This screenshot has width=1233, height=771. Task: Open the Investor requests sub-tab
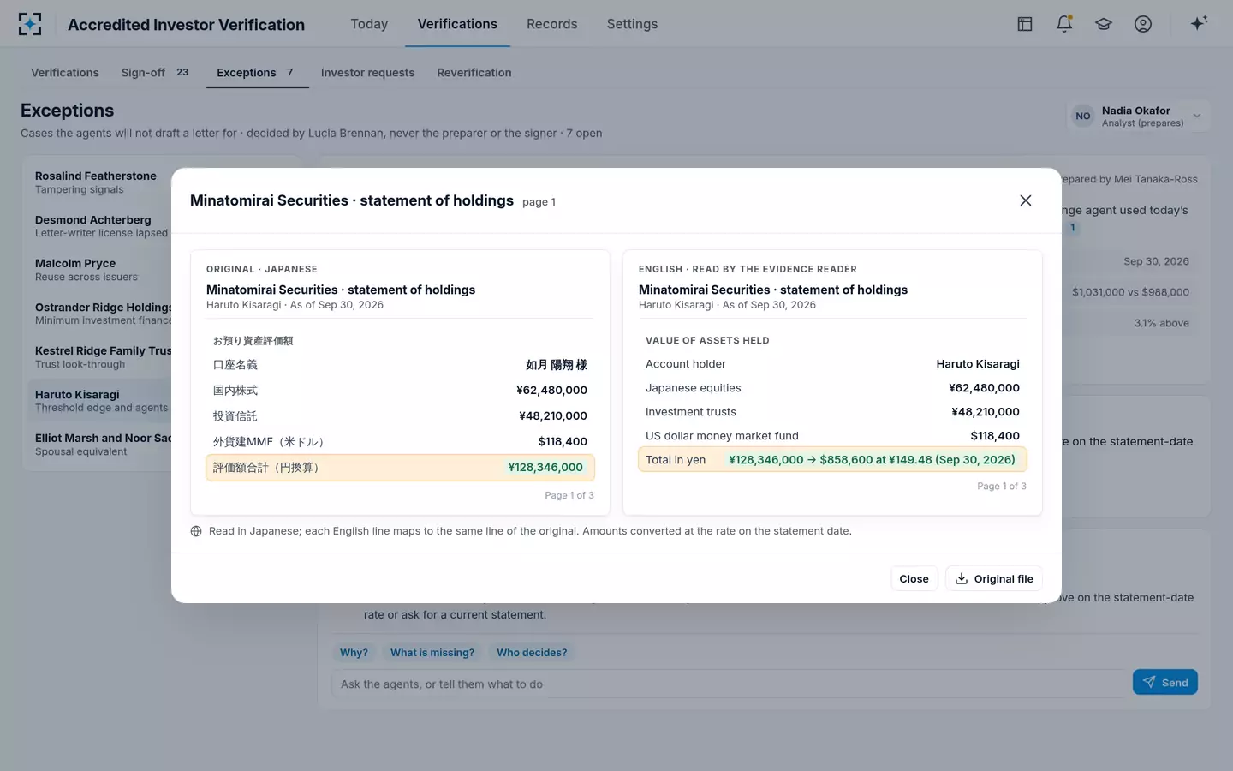pos(367,73)
